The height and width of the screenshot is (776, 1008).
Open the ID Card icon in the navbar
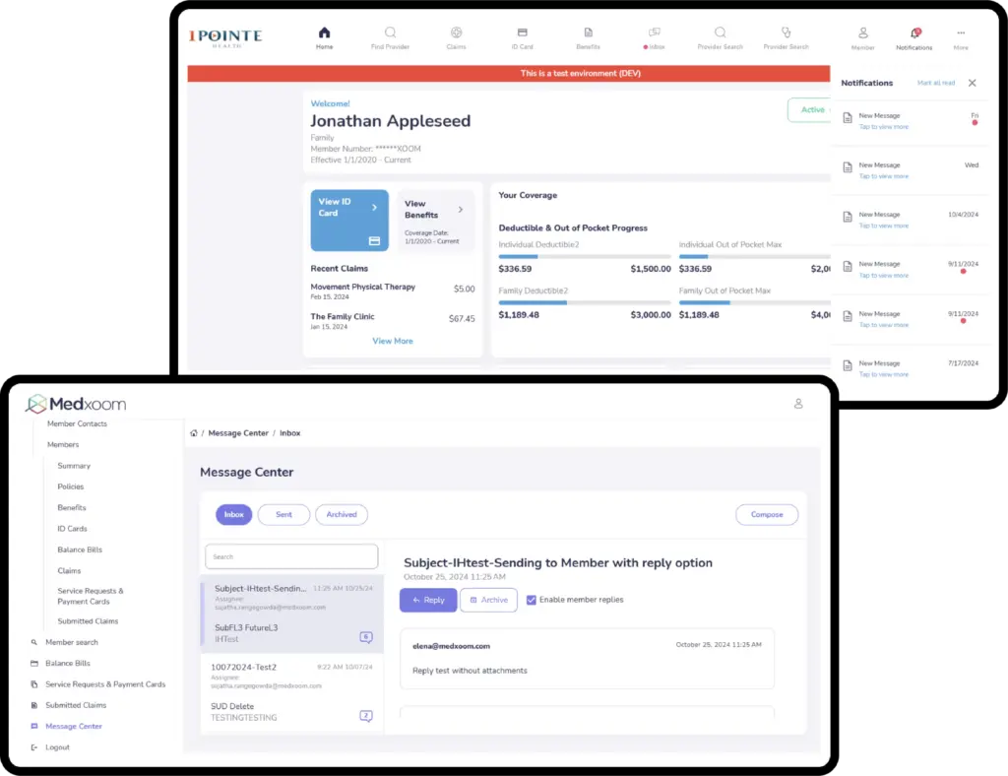pyautogui.click(x=522, y=32)
